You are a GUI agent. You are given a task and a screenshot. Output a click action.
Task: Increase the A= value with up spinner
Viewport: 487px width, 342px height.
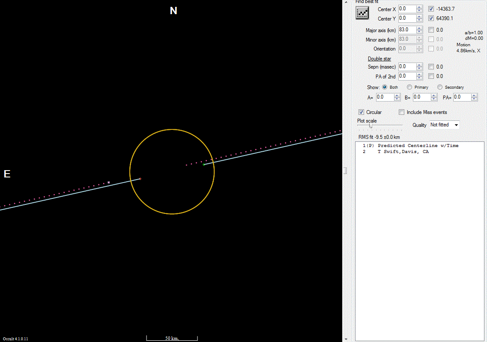click(x=397, y=96)
